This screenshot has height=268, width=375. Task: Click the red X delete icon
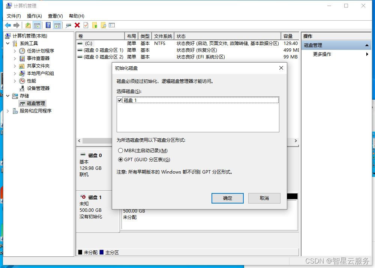77,25
